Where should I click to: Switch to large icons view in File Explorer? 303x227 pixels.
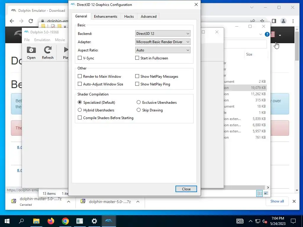point(266,193)
